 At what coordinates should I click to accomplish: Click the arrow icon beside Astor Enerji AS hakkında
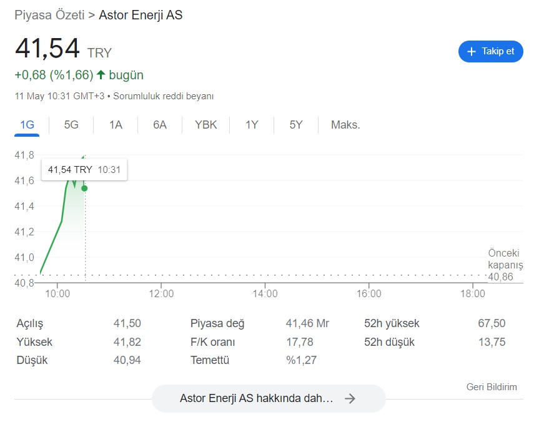(350, 398)
